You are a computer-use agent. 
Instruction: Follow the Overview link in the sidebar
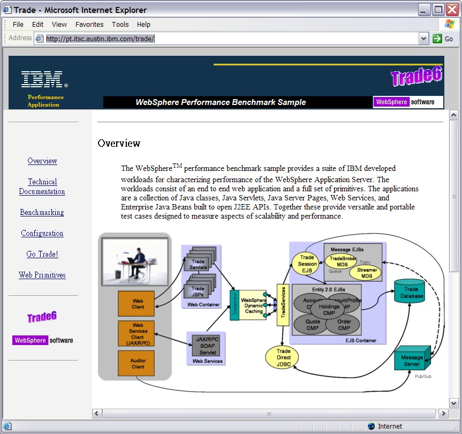click(42, 161)
